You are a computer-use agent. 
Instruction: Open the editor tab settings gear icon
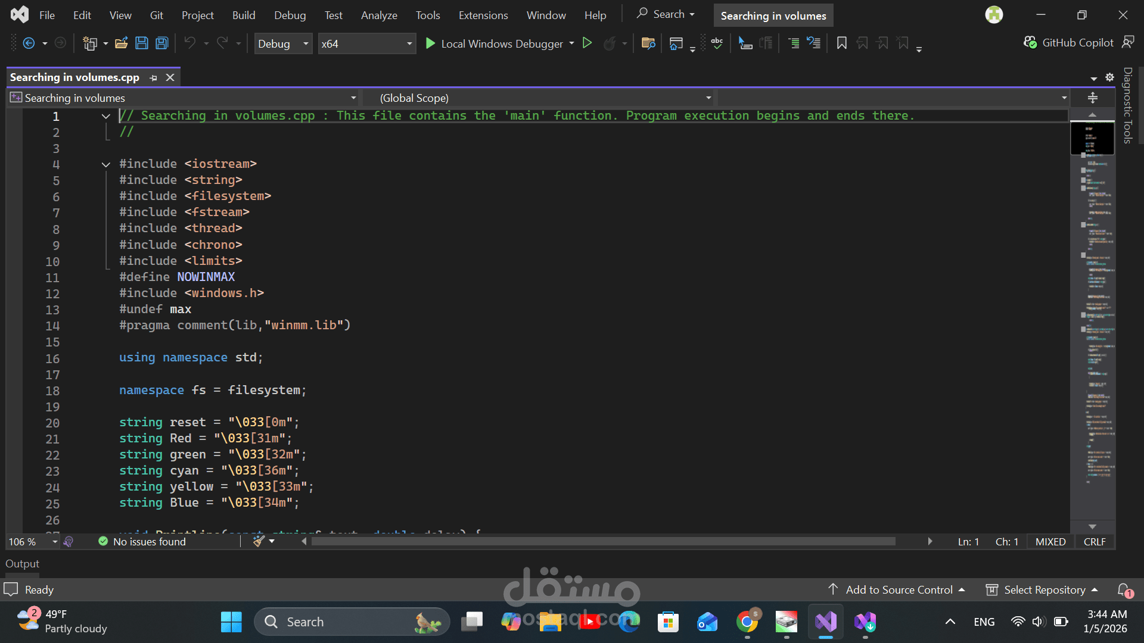1109,77
